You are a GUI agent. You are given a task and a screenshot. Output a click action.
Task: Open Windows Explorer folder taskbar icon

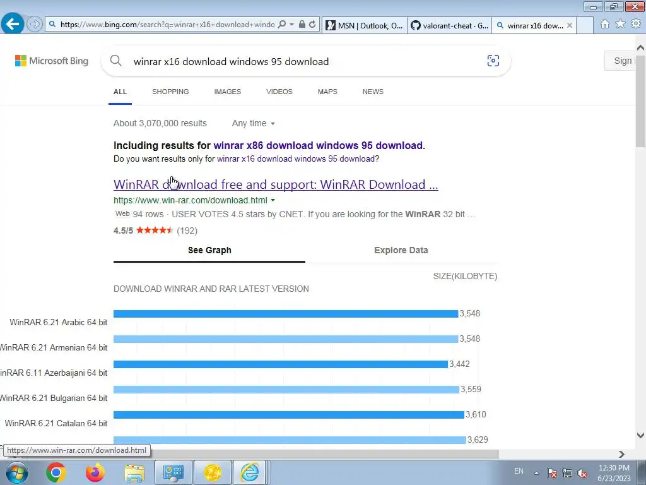click(134, 472)
